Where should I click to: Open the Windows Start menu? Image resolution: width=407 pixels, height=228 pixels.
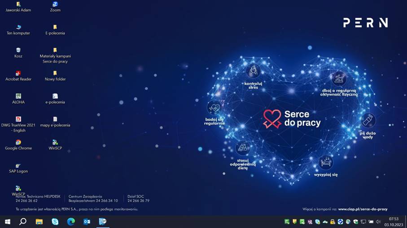coord(7,221)
